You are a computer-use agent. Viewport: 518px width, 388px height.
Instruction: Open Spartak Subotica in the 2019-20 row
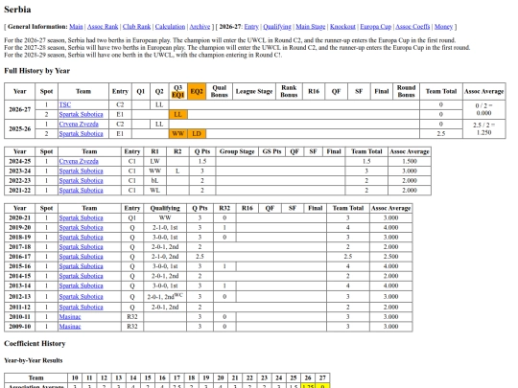coord(81,228)
